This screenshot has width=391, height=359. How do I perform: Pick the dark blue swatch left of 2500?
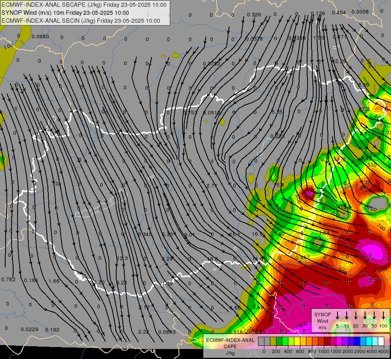pyautogui.click(x=357, y=341)
